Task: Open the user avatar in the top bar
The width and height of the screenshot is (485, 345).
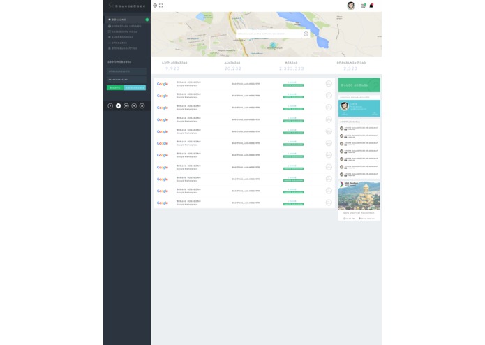Action: click(x=351, y=6)
